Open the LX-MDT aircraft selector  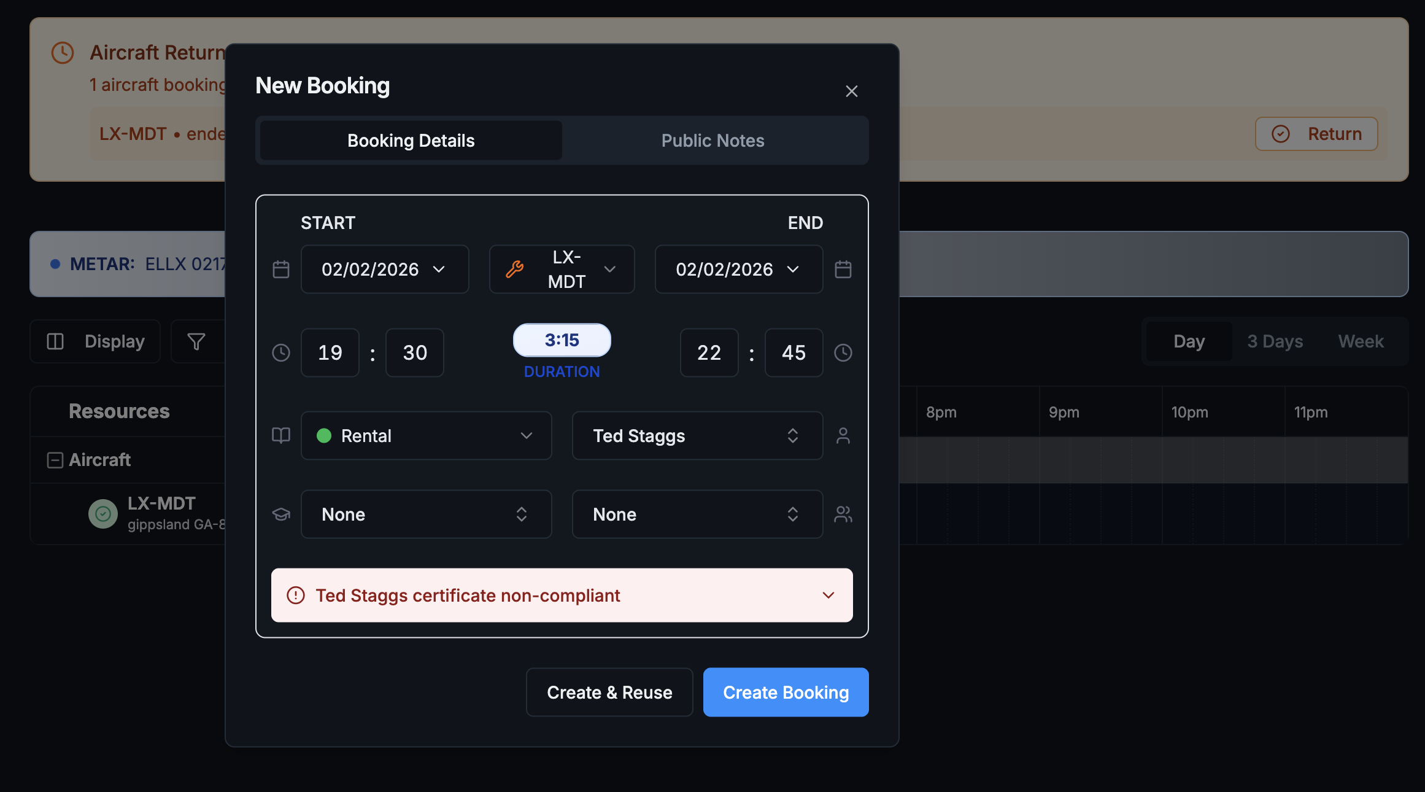pyautogui.click(x=562, y=270)
